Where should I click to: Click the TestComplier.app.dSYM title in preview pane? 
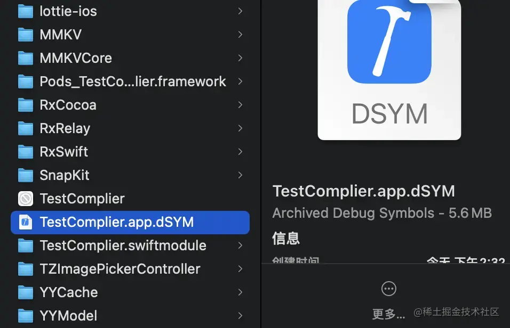364,191
